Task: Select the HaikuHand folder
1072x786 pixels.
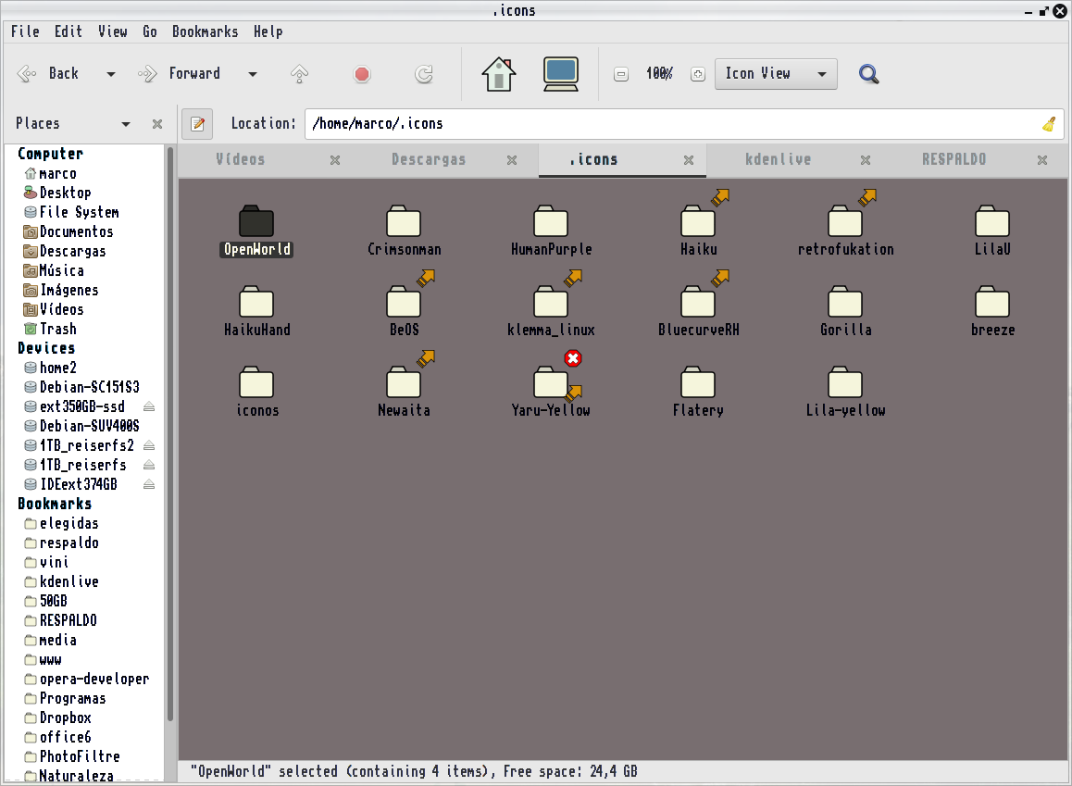Action: [257, 312]
